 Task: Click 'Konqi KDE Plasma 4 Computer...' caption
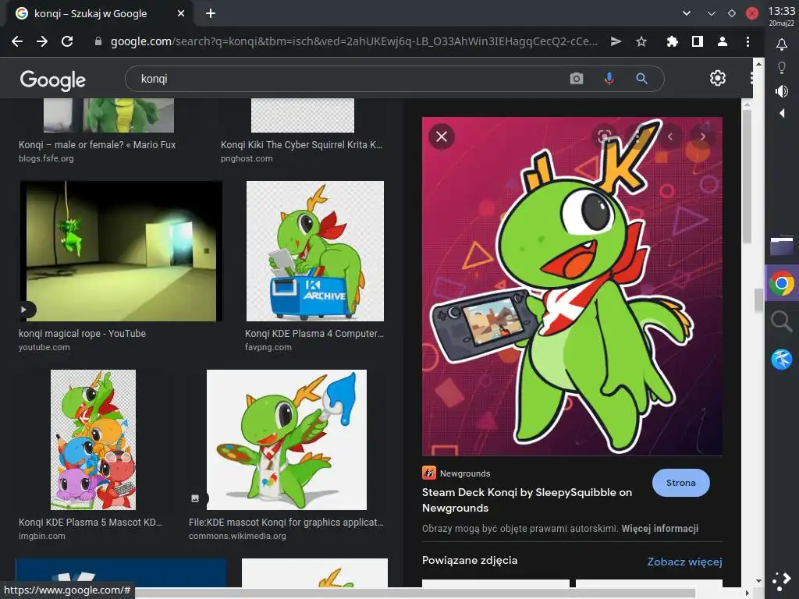[314, 334]
